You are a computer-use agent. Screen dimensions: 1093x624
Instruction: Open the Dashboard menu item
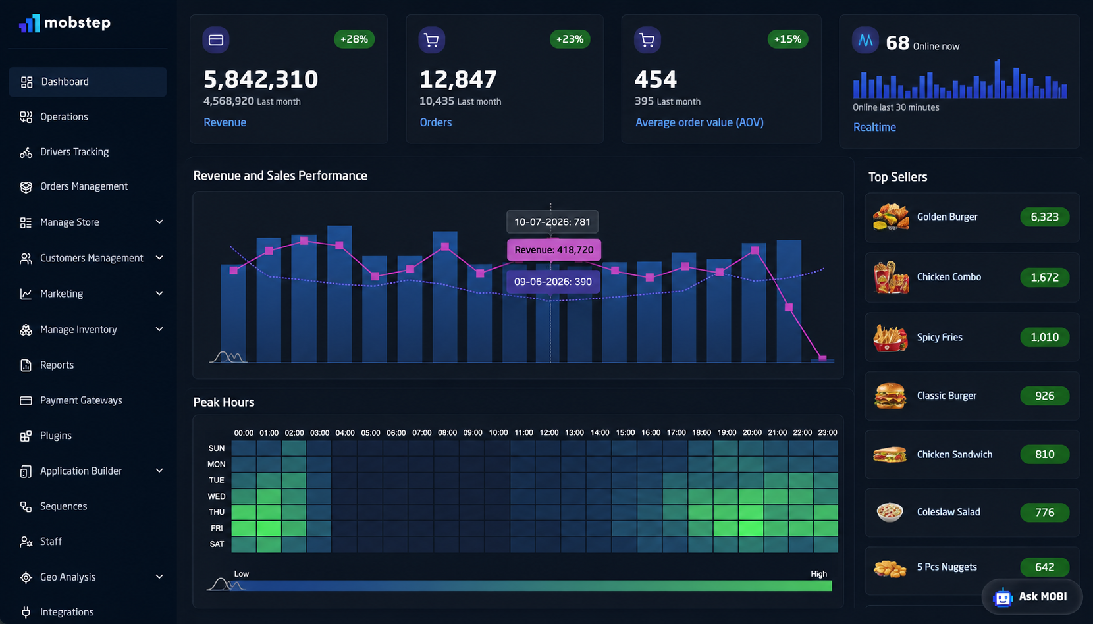pyautogui.click(x=88, y=82)
